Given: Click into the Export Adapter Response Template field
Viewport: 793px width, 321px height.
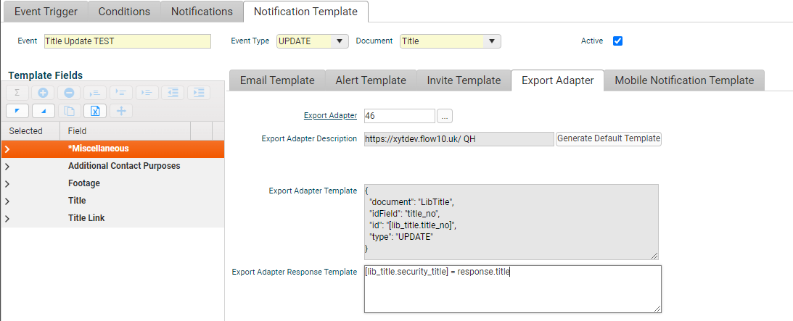Looking at the screenshot, I should 512,288.
